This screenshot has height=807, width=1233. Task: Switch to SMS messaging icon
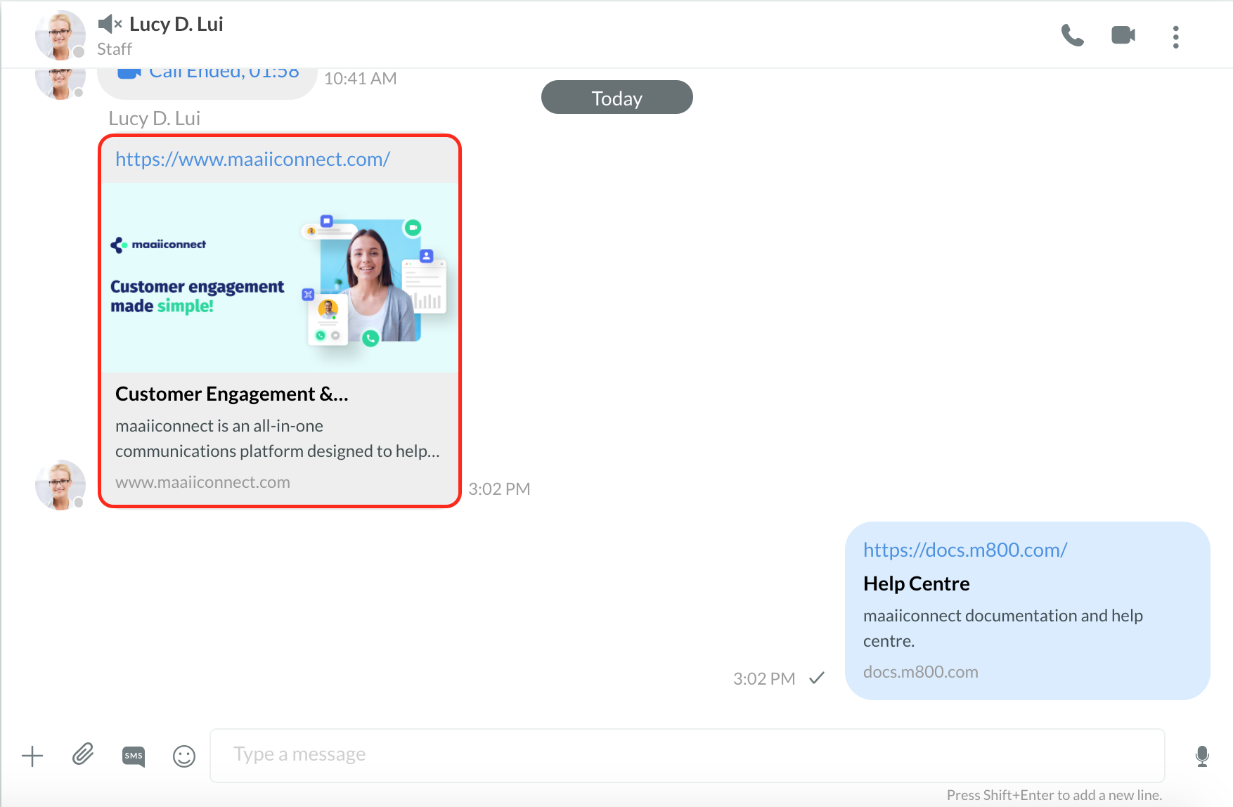pos(134,756)
